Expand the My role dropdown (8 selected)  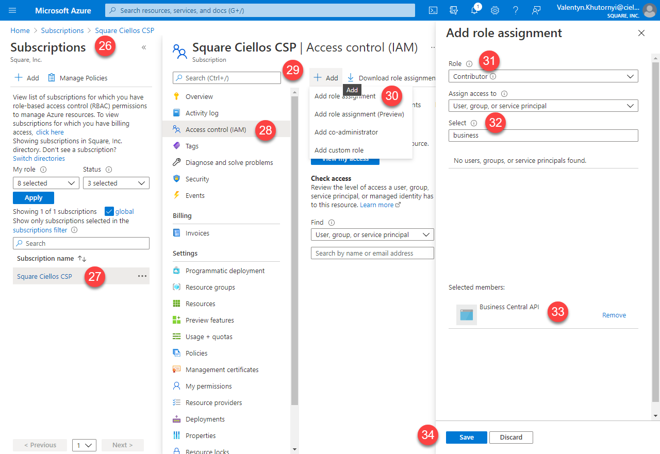[x=46, y=183]
